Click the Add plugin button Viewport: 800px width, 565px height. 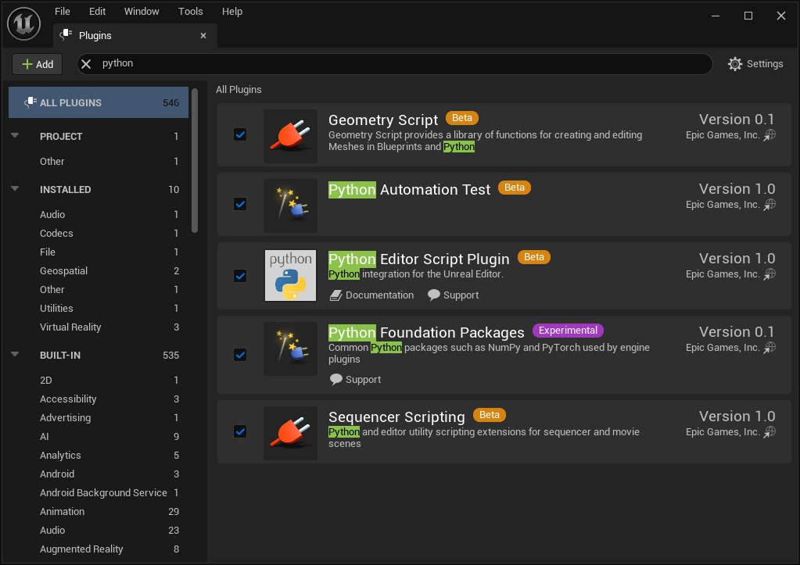(38, 64)
